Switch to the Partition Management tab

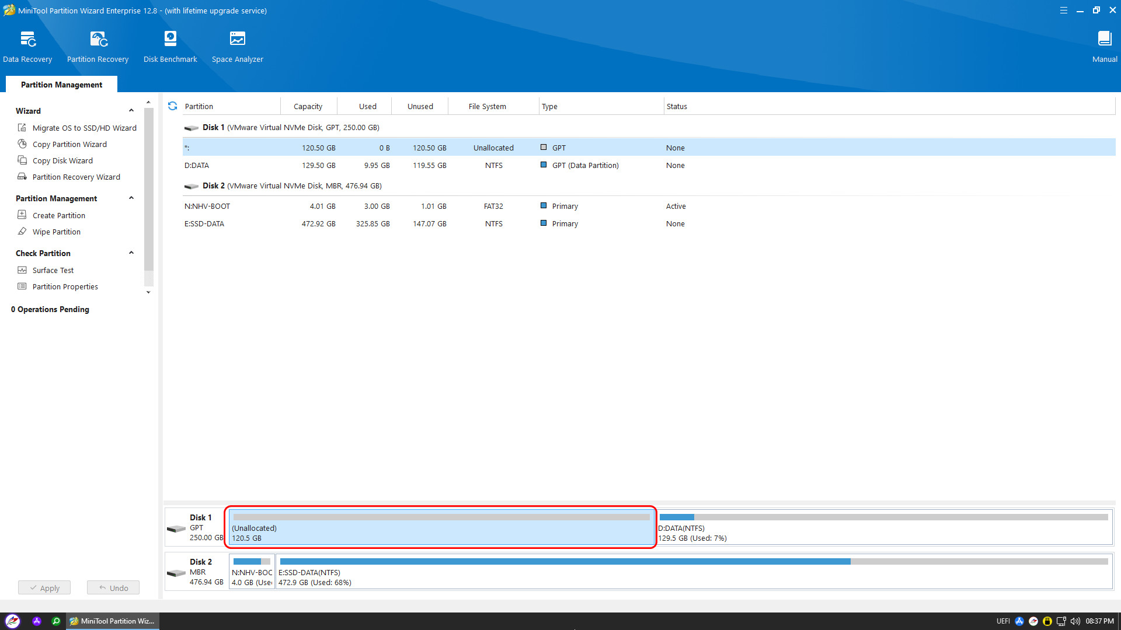pyautogui.click(x=61, y=85)
